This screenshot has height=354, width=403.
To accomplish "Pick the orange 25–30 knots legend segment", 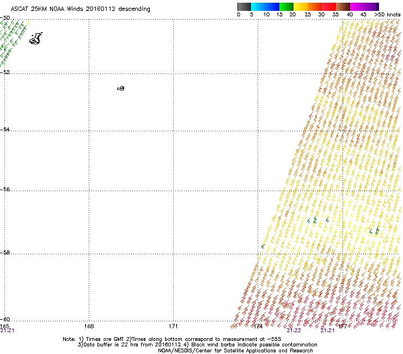I will (x=315, y=7).
